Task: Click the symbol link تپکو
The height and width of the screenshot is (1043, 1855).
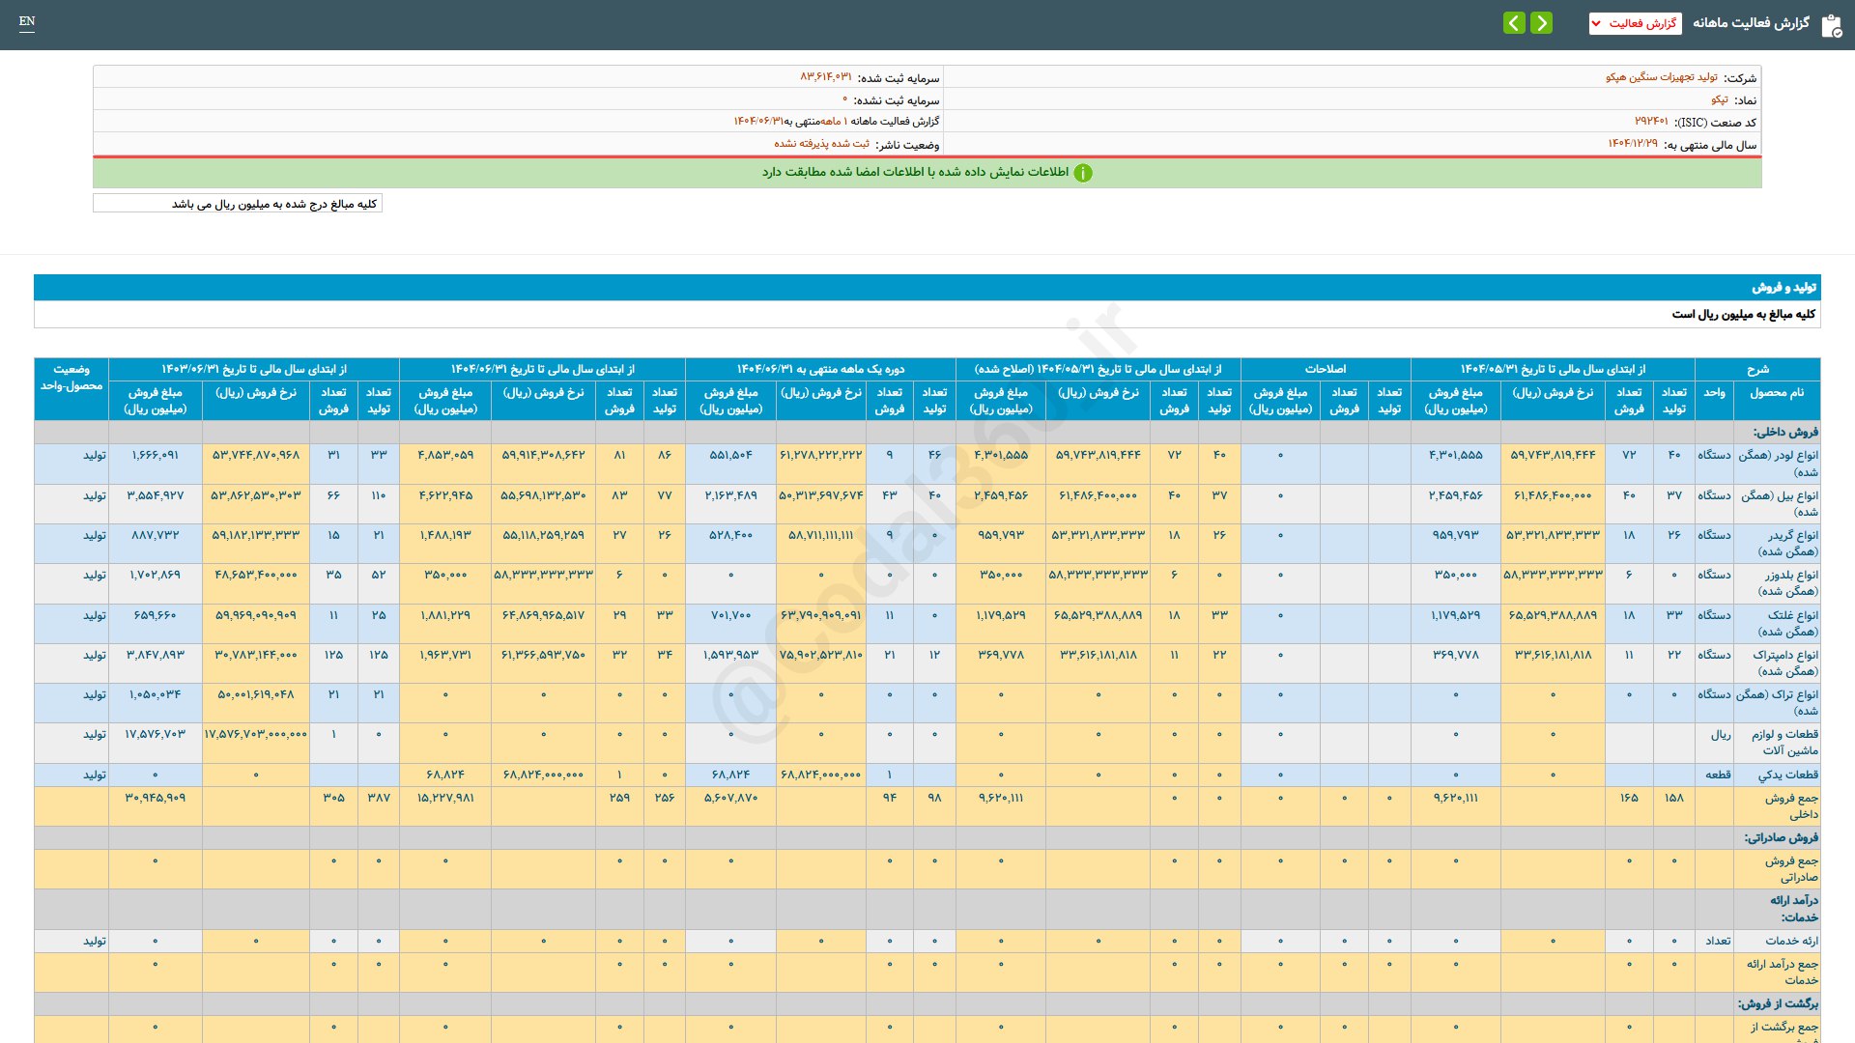Action: point(1719,99)
